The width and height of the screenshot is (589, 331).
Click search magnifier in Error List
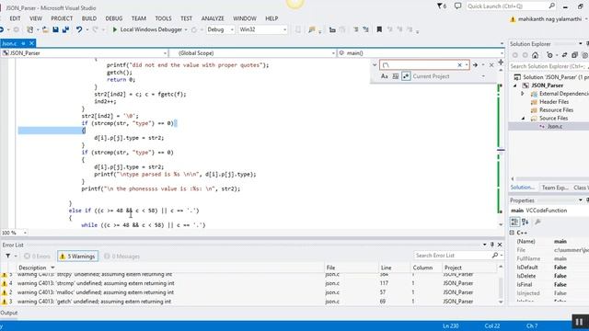tap(495, 256)
